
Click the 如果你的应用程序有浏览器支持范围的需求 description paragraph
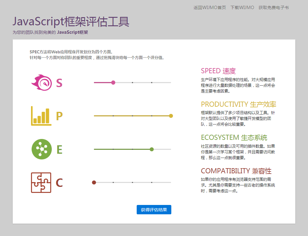(238, 185)
